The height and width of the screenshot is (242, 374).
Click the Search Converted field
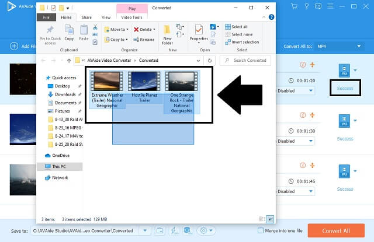[245, 61]
